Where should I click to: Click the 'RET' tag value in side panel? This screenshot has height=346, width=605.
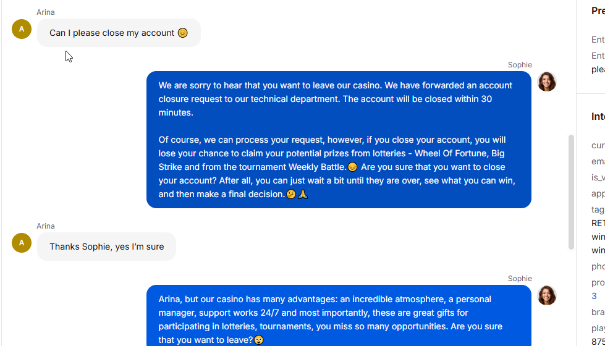pyautogui.click(x=598, y=223)
